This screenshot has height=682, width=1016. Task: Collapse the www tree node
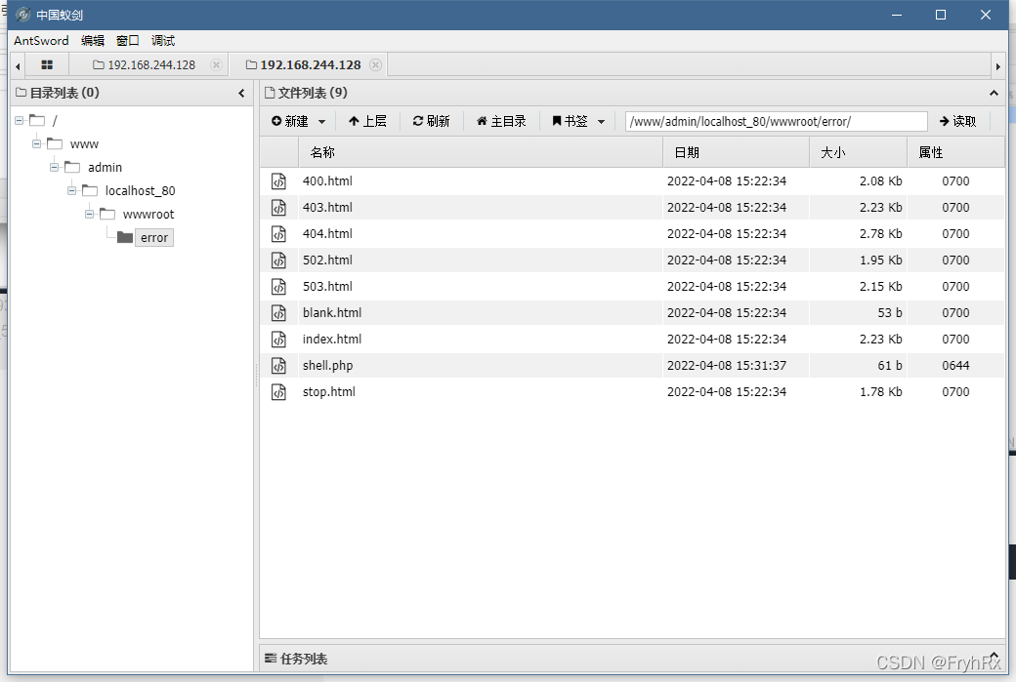(36, 143)
